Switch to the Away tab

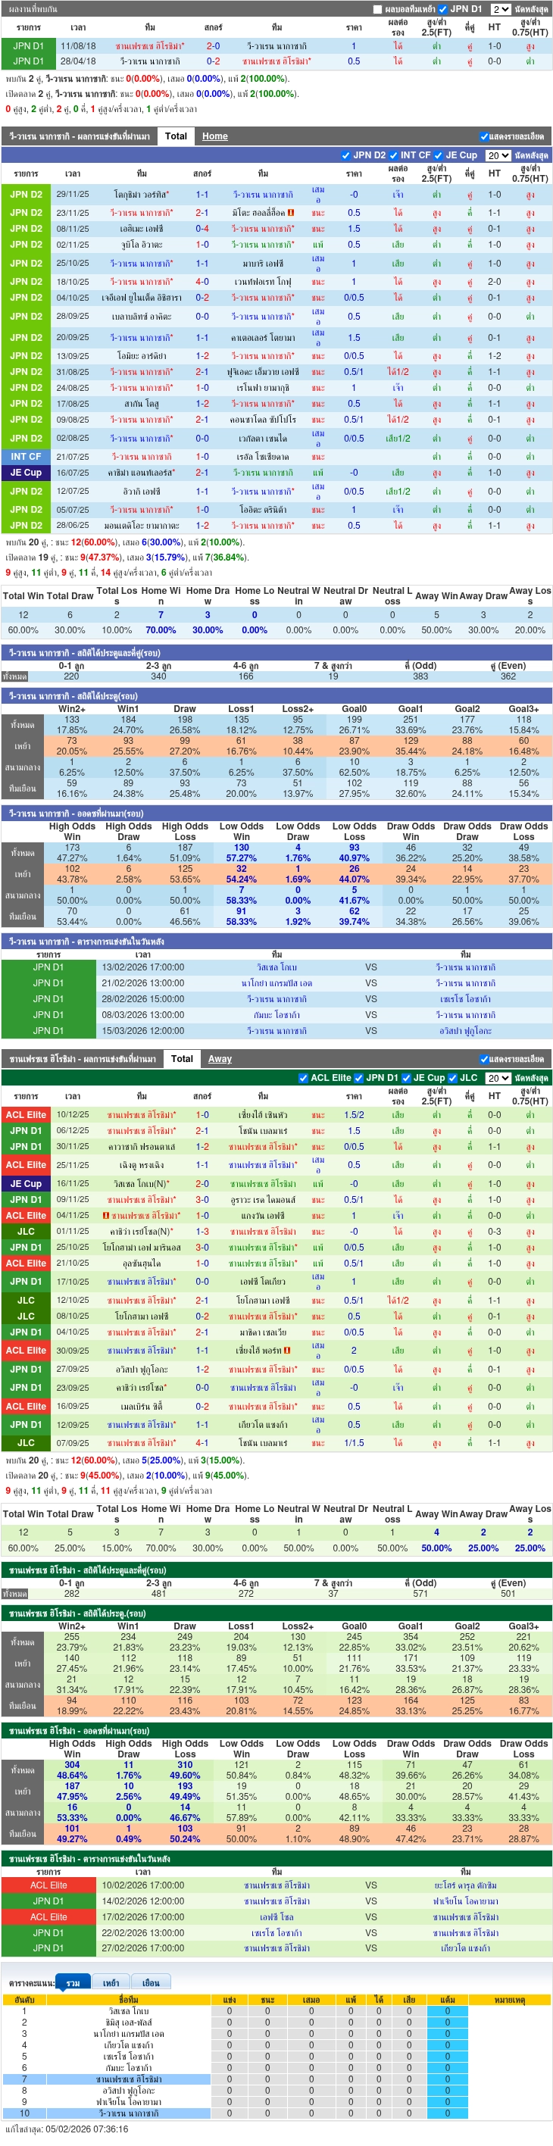(x=220, y=1059)
